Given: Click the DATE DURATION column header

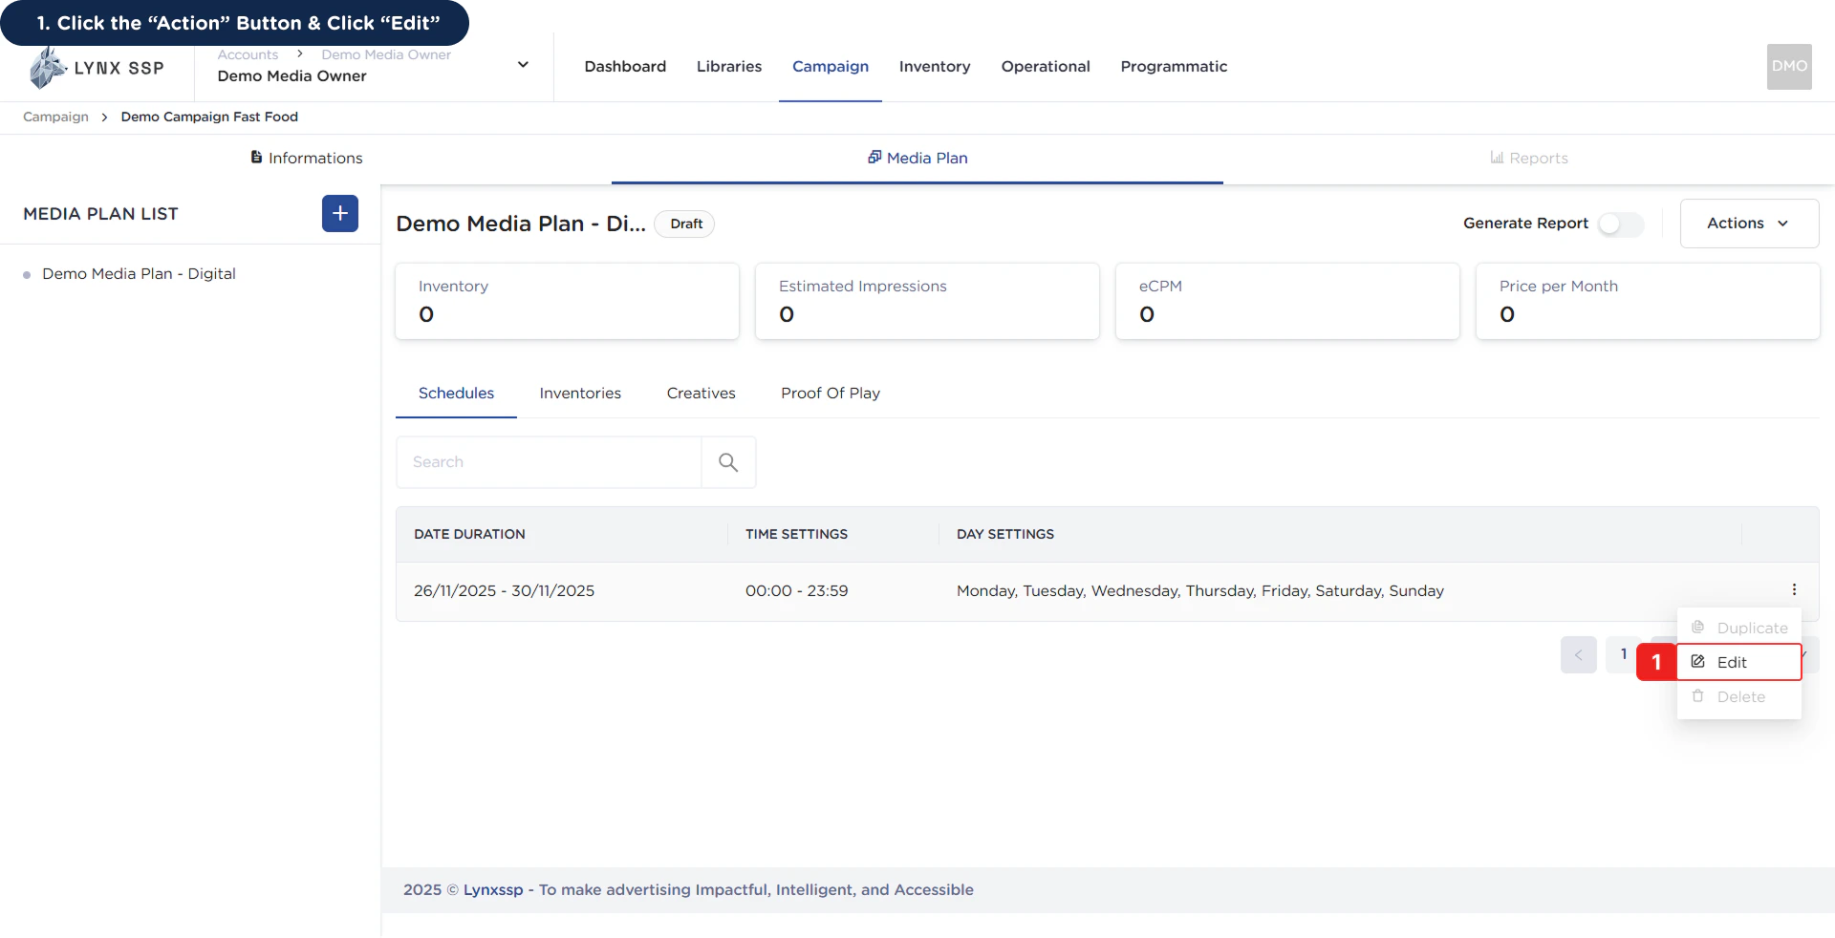Looking at the screenshot, I should pos(469,535).
